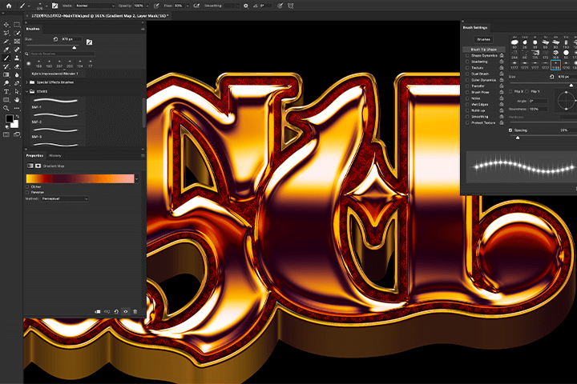
Task: Expand the Special Effects Brushes folder
Action: tap(27, 82)
